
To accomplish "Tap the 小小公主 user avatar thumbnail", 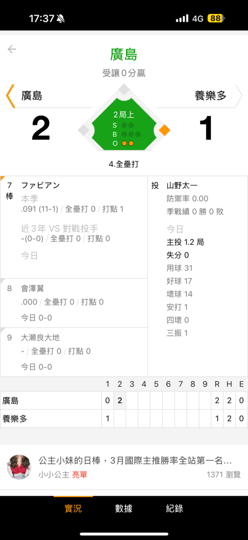I will (18, 467).
